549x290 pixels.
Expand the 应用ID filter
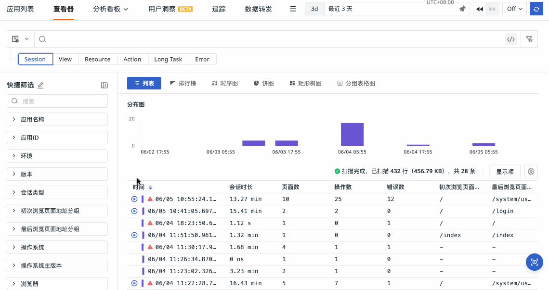(57, 138)
